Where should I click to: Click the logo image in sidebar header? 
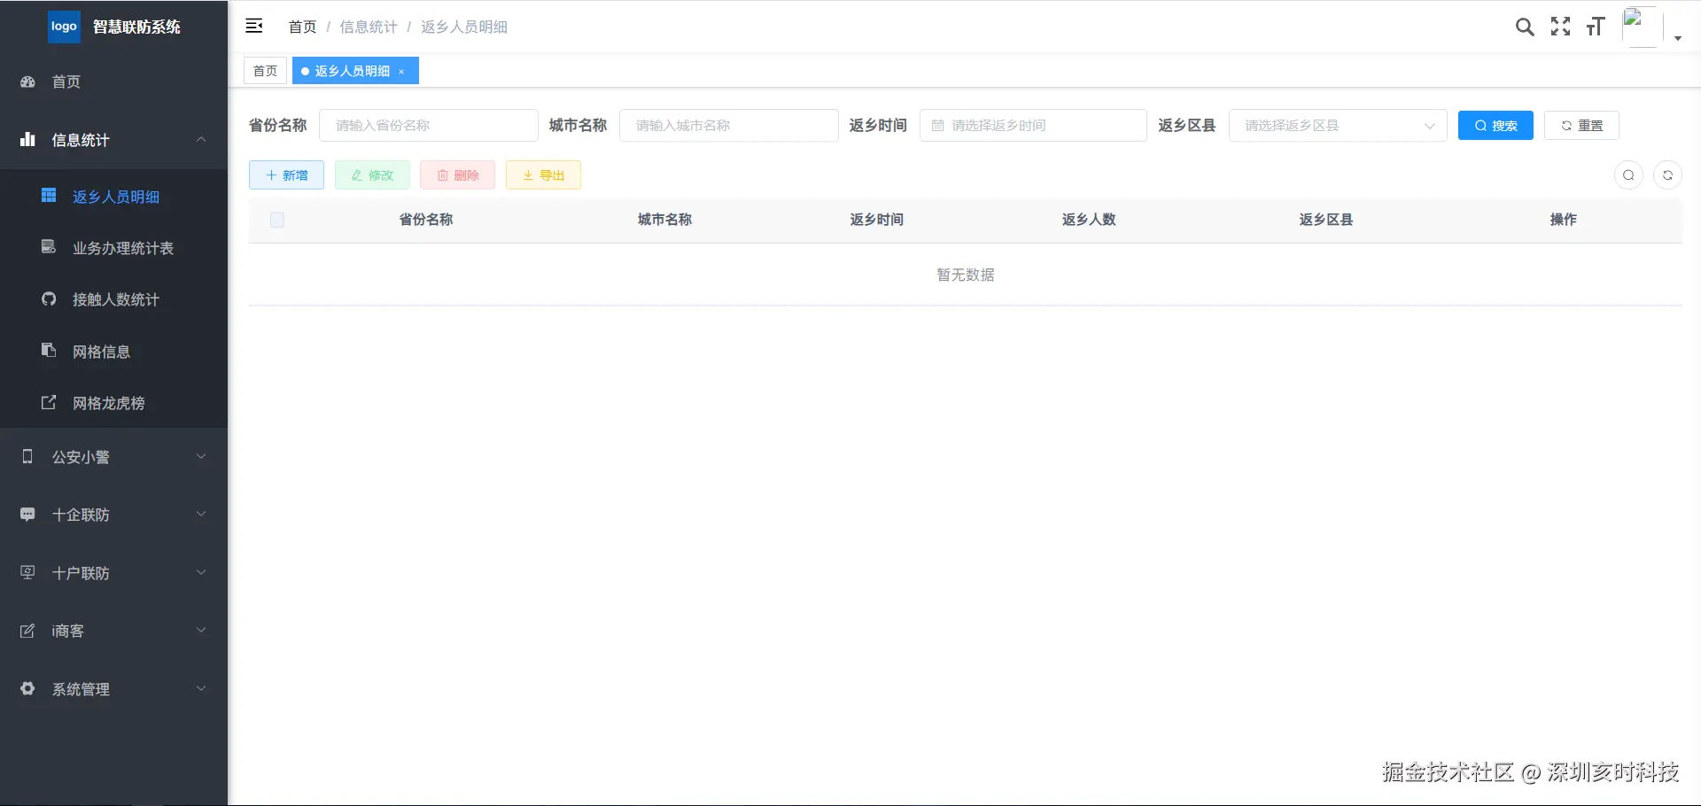tap(64, 27)
